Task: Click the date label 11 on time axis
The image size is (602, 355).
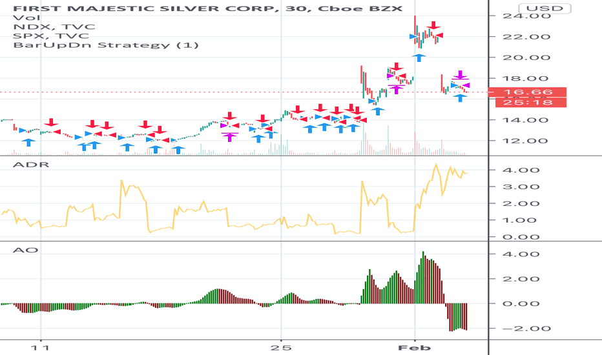Action: pos(40,348)
